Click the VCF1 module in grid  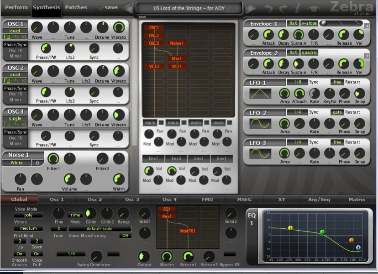177,66
